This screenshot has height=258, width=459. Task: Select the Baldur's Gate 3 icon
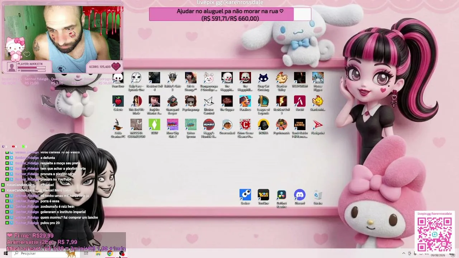[172, 81]
